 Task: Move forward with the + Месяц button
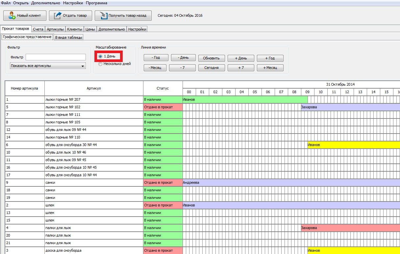coord(270,68)
